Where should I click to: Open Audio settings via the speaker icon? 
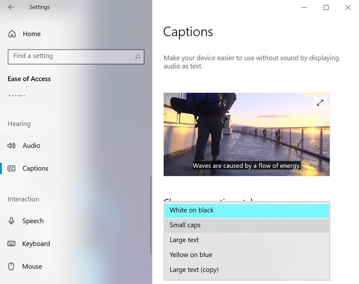[x=11, y=145]
